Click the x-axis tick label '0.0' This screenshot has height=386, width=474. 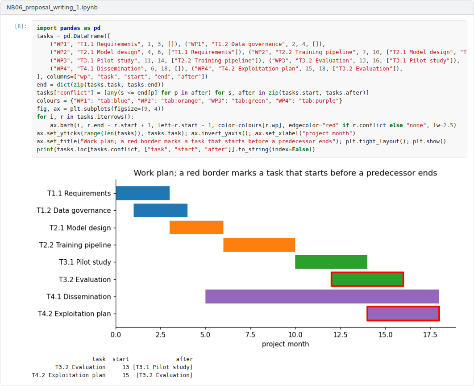click(x=116, y=335)
